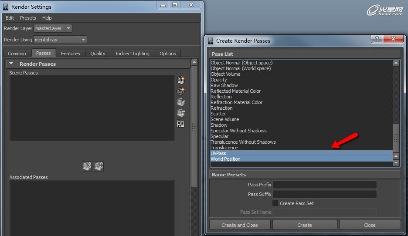Screen dimensions: 408x236
Task: Select the Refraction pass
Action: [301, 108]
